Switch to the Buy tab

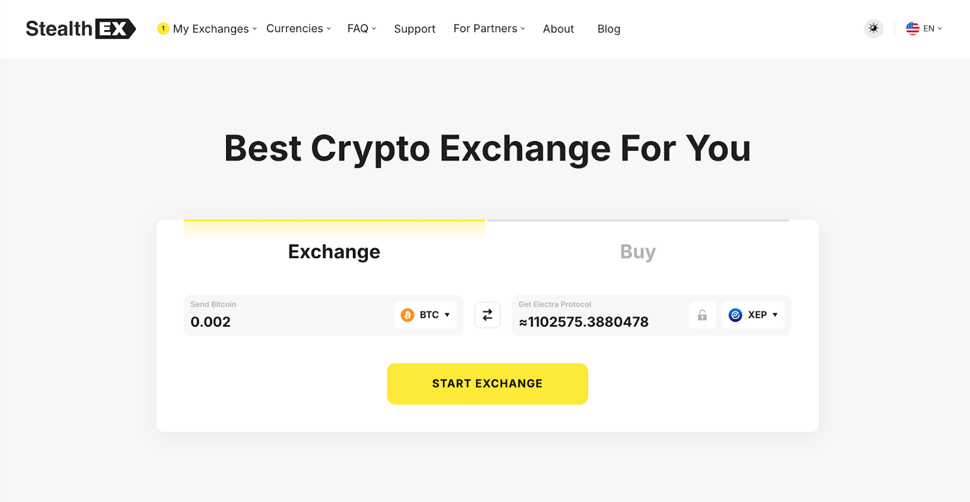click(x=638, y=251)
